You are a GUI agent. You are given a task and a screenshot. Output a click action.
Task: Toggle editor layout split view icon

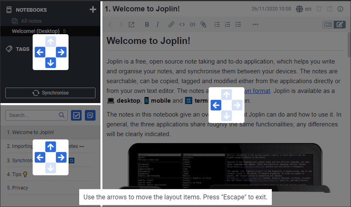coord(330,9)
